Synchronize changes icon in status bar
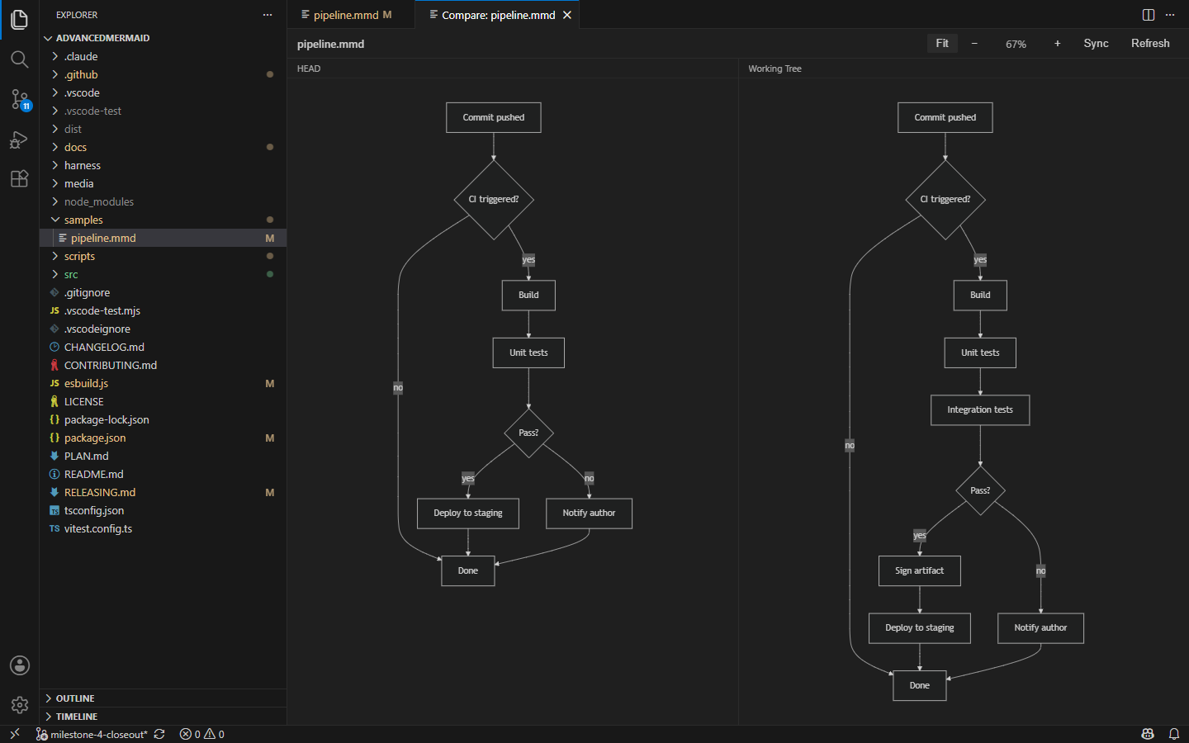1189x743 pixels. tap(159, 734)
